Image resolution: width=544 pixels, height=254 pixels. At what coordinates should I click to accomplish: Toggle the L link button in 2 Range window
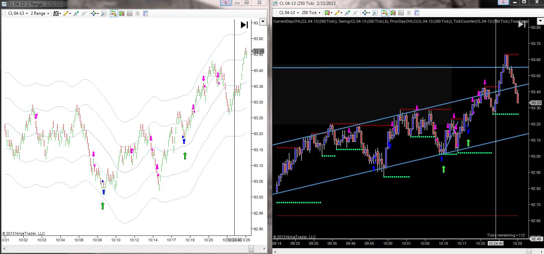(225, 3)
